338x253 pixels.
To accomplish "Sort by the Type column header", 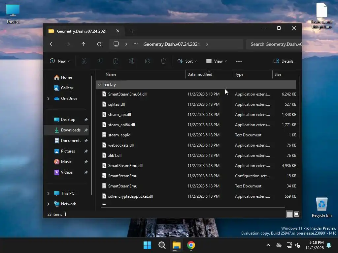I will pyautogui.click(x=239, y=74).
